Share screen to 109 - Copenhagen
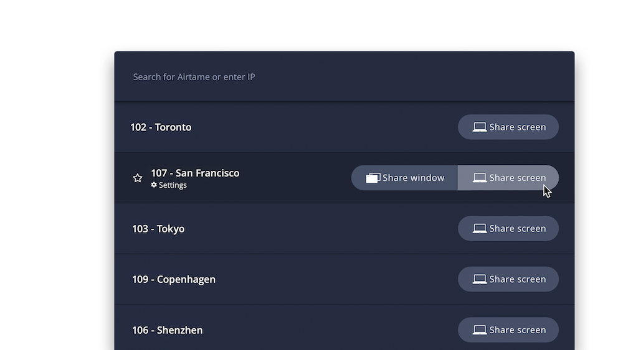 tap(508, 279)
